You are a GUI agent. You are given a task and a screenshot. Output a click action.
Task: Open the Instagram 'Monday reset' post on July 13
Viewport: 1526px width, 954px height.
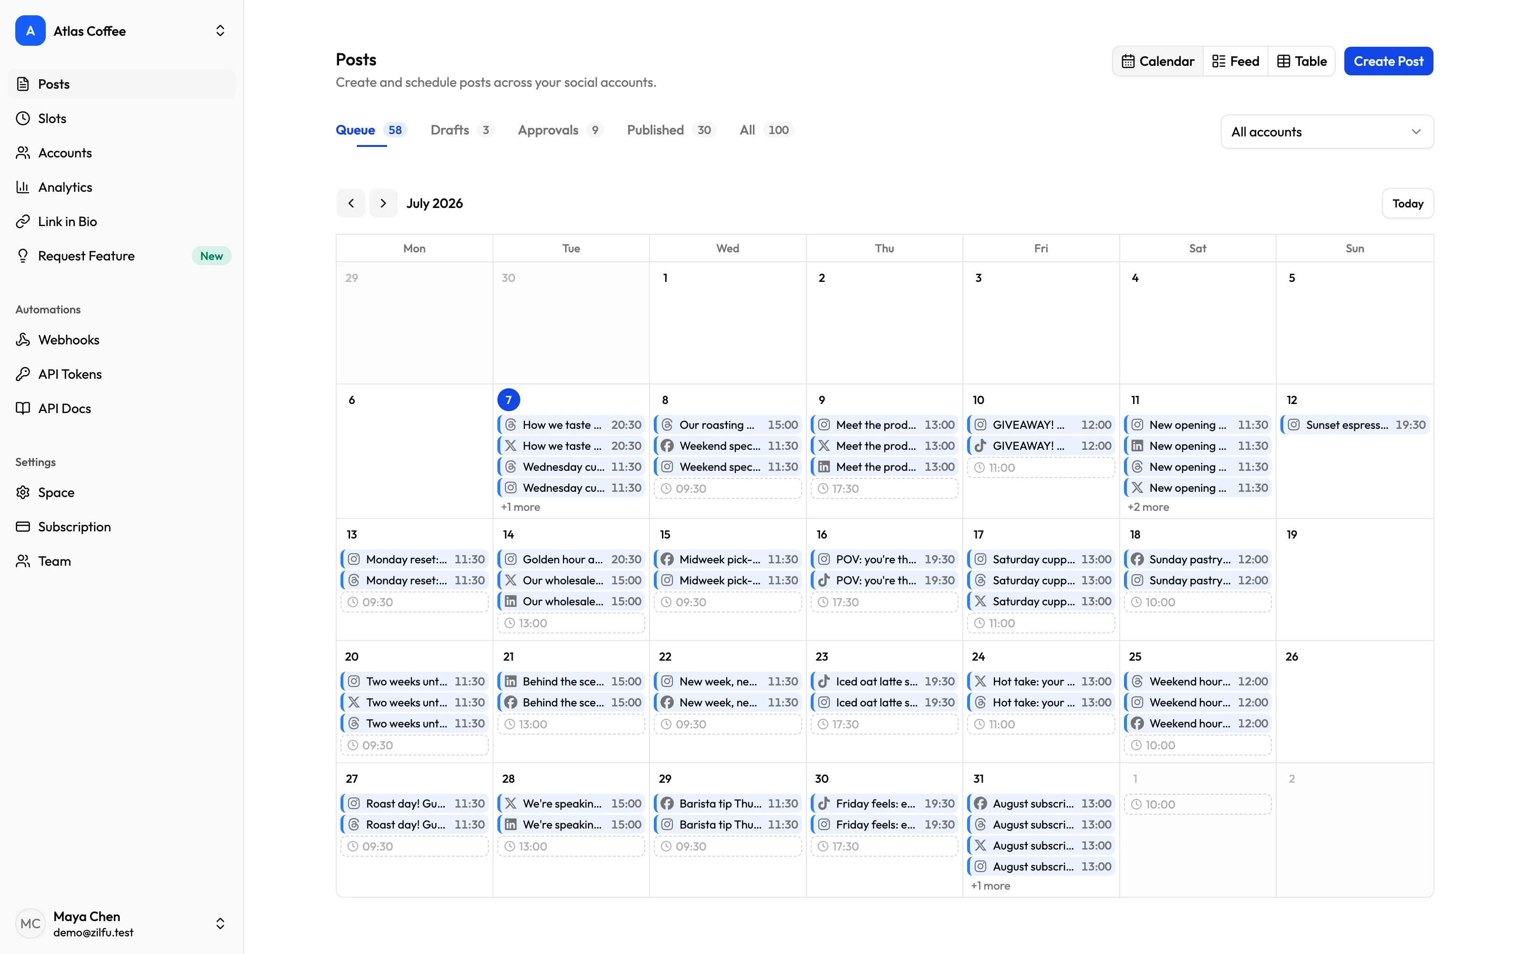(415, 560)
